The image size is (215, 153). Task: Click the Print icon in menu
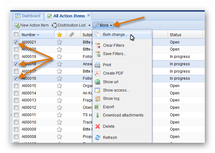point(98,65)
